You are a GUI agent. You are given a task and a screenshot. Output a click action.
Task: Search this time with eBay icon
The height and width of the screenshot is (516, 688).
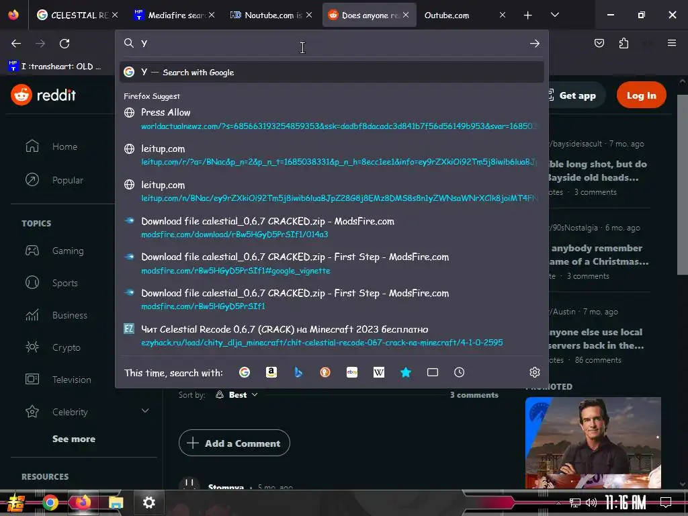(352, 372)
